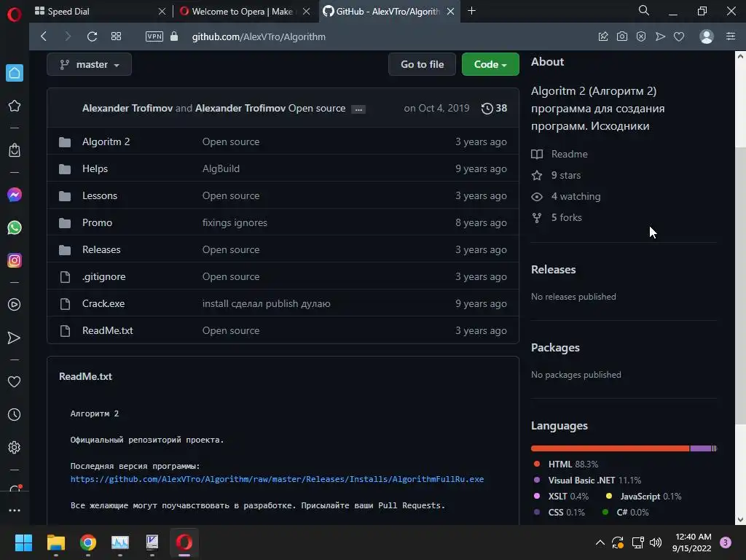Screen dimensions: 746x560
Task: Add page to bookmarks heart icon
Action: tap(679, 36)
